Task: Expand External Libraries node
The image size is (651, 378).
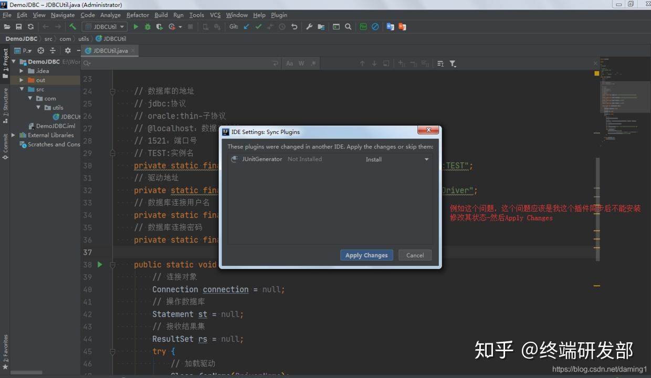Action: click(14, 135)
